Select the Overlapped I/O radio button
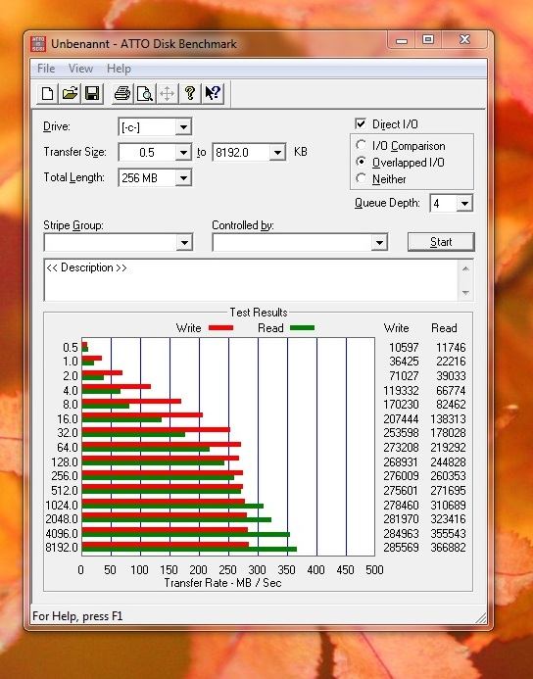 (361, 162)
